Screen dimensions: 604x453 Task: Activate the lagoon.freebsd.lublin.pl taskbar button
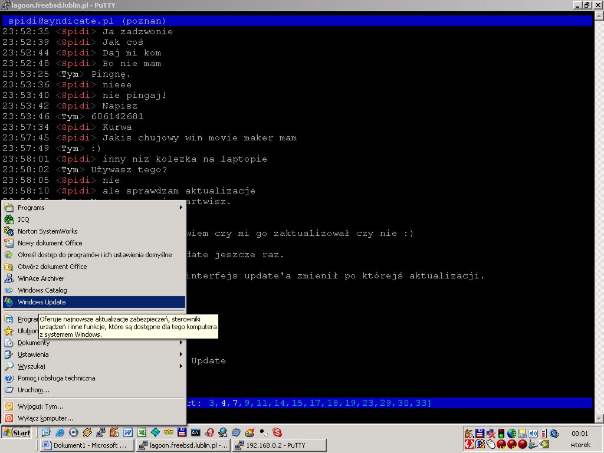point(183,445)
